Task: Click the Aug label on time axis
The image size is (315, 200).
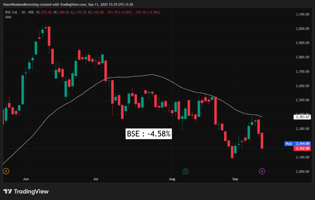Action: (172, 179)
